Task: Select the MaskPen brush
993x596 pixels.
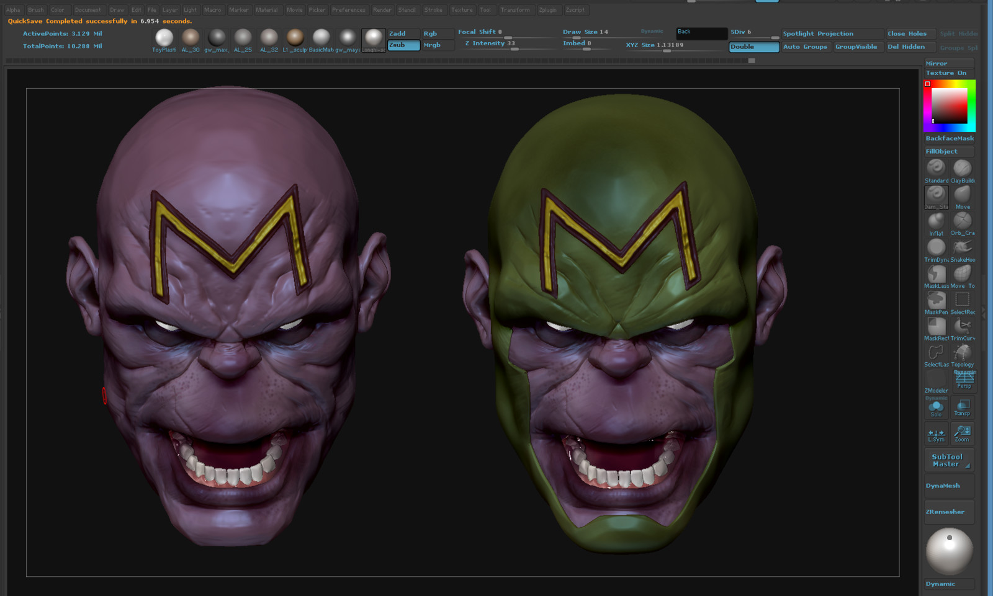Action: tap(936, 303)
